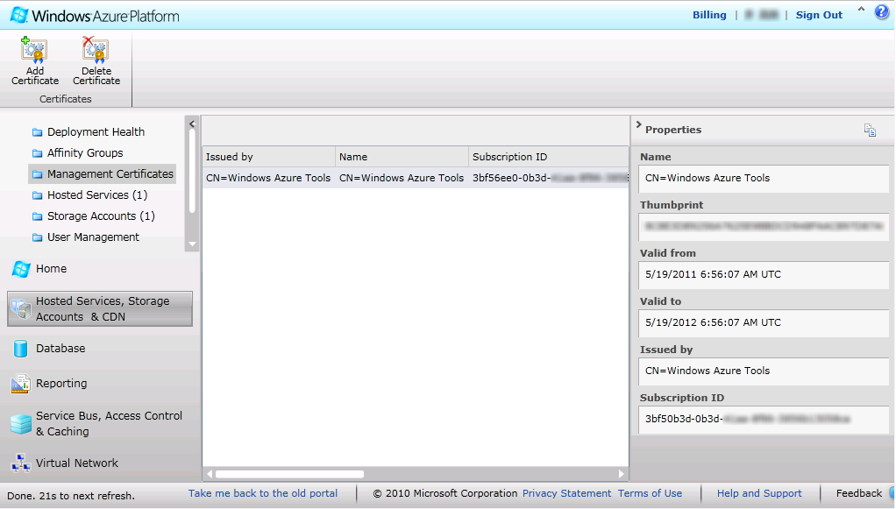Sort by the Issued by column header
Viewport: 896px width, 509px height.
(268, 157)
